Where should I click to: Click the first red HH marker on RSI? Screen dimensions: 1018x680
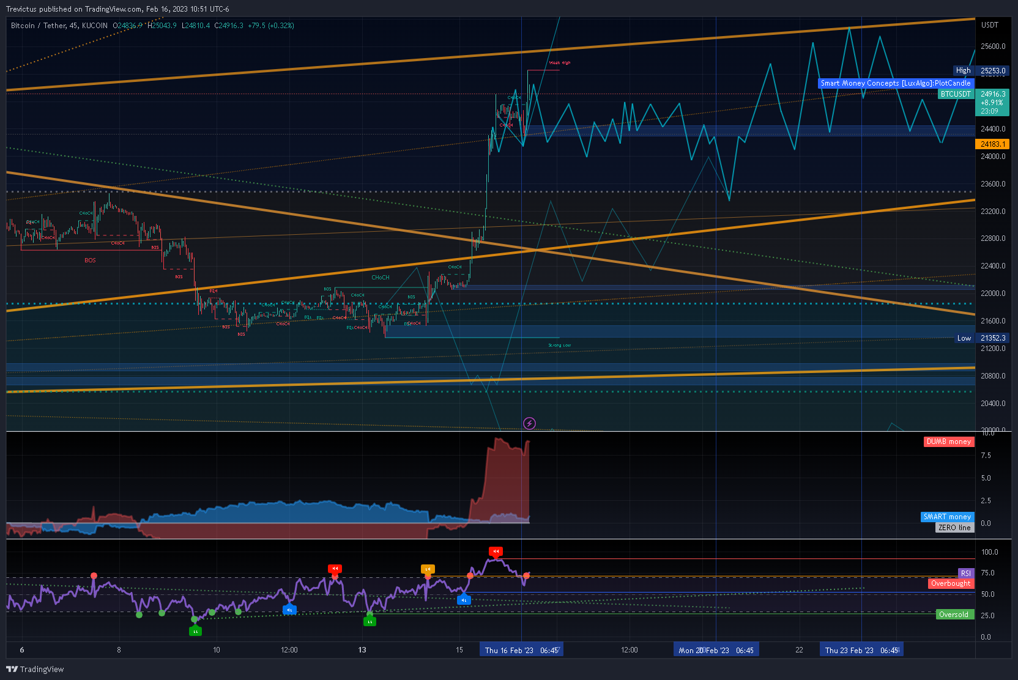(x=335, y=569)
